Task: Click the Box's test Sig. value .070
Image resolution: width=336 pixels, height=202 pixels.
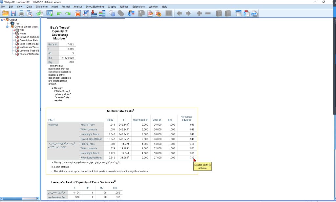Action: (71, 62)
